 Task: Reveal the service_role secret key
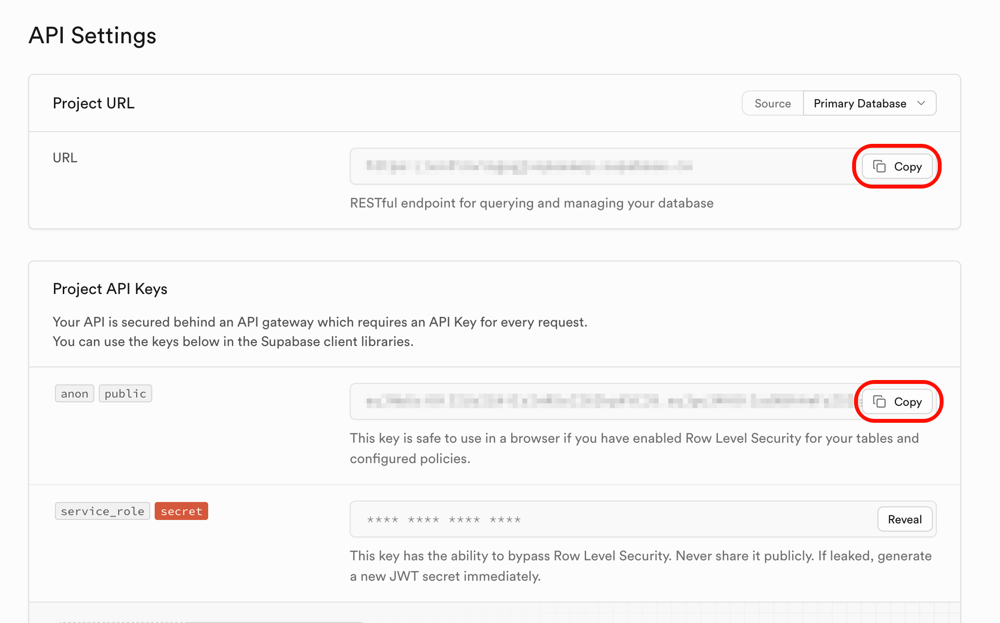coord(904,519)
